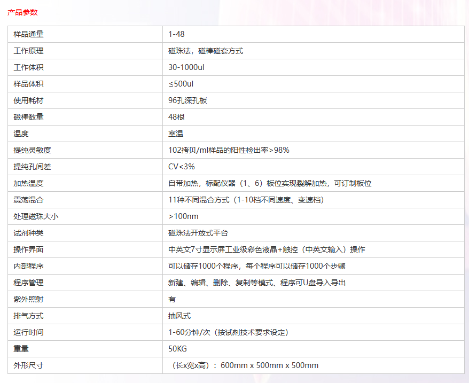
Task: Click the ≤500ul sample volume value
Action: [x=181, y=84]
